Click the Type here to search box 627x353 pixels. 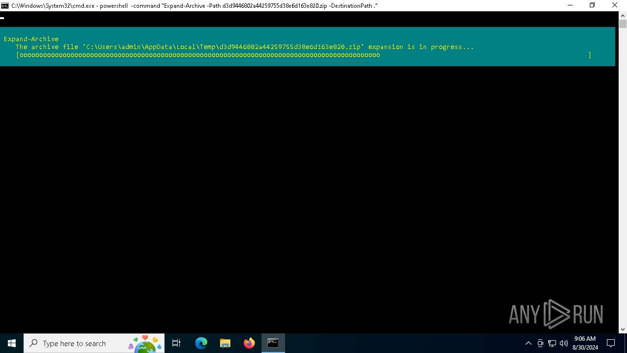pyautogui.click(x=94, y=343)
